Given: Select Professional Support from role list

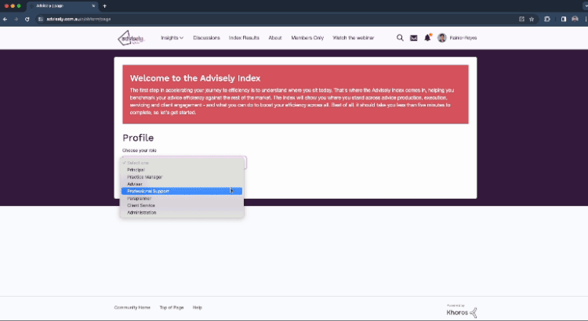Looking at the screenshot, I should [x=148, y=191].
